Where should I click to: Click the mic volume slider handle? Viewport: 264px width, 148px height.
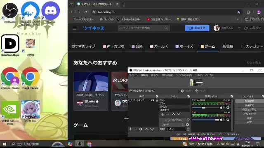tap(217, 120)
